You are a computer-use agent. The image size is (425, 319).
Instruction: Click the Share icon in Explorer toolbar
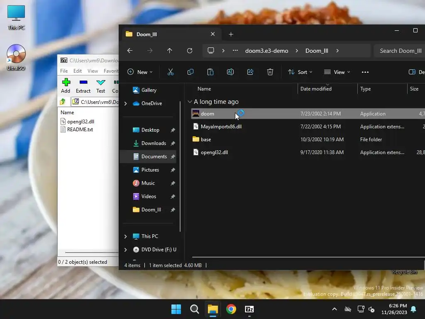click(x=250, y=72)
